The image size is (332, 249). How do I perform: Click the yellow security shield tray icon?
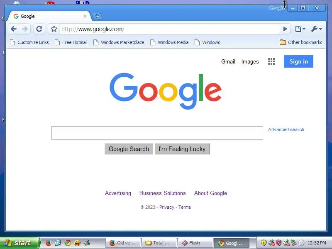(x=264, y=243)
